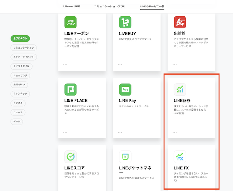Screen dimensions: 233x191
Task: Click the LINE証券 investment description
Action: (191, 110)
